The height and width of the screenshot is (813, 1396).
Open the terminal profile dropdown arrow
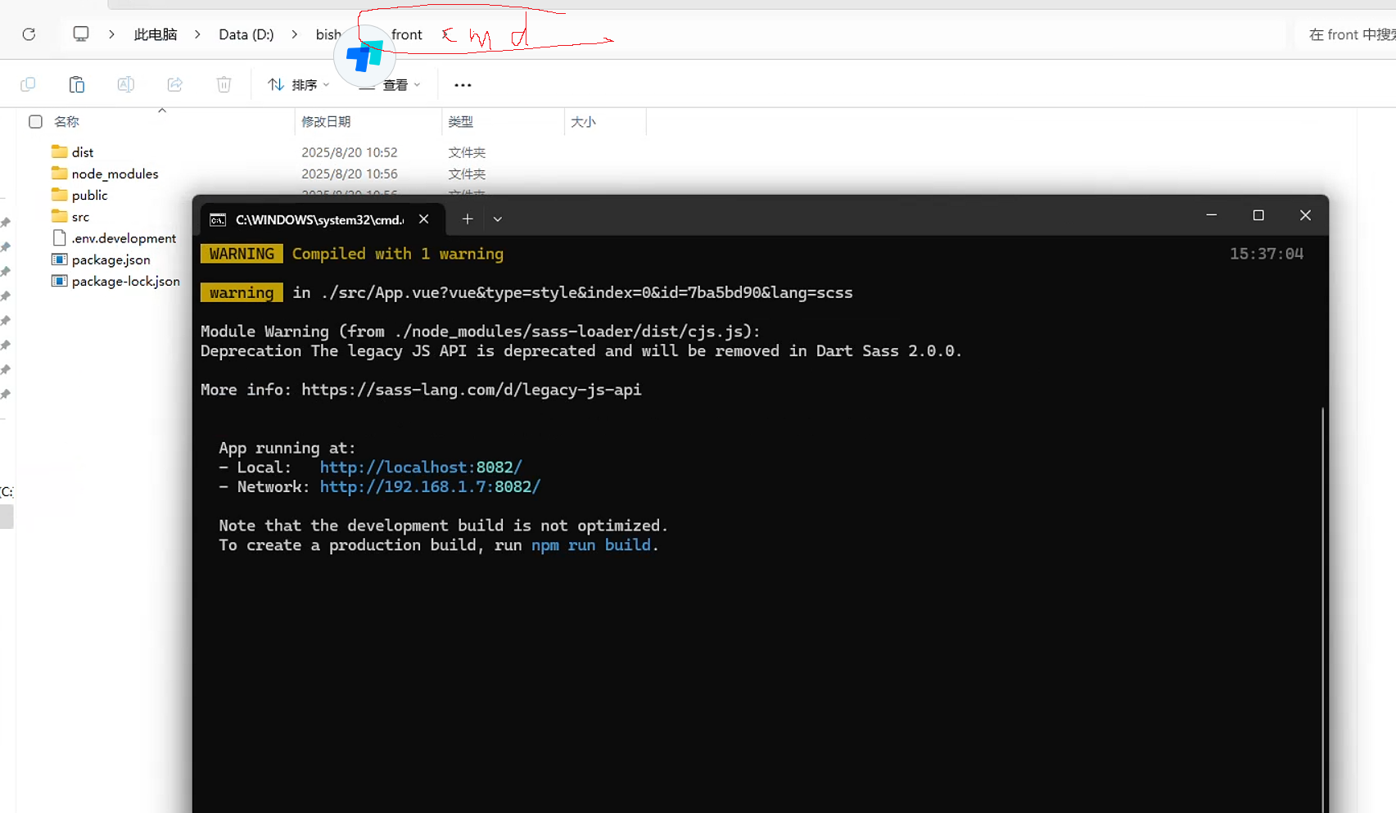498,219
